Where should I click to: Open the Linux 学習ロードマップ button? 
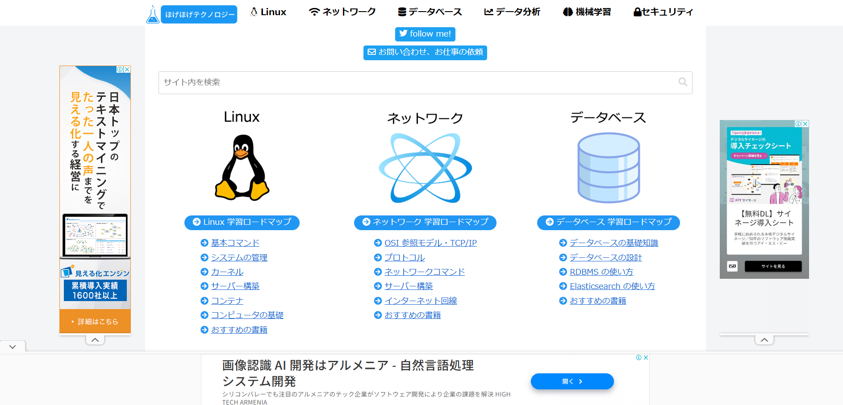pyautogui.click(x=242, y=222)
